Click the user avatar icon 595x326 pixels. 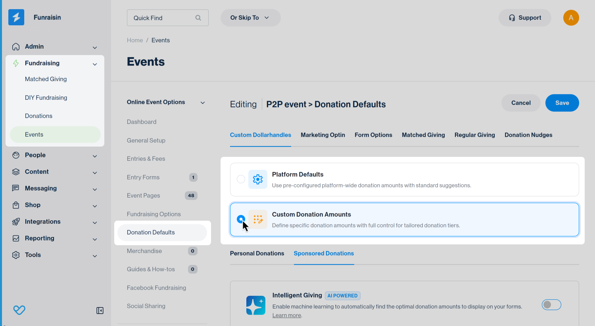[x=571, y=18]
